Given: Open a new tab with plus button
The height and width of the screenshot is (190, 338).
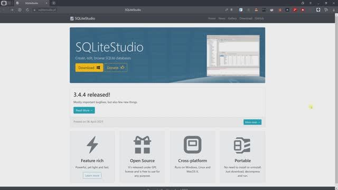Looking at the screenshot, I should pyautogui.click(x=54, y=3).
